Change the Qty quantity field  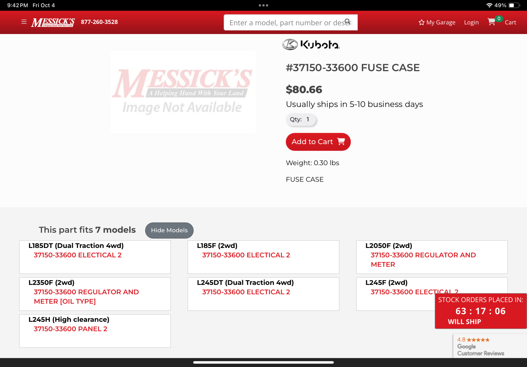click(x=300, y=120)
